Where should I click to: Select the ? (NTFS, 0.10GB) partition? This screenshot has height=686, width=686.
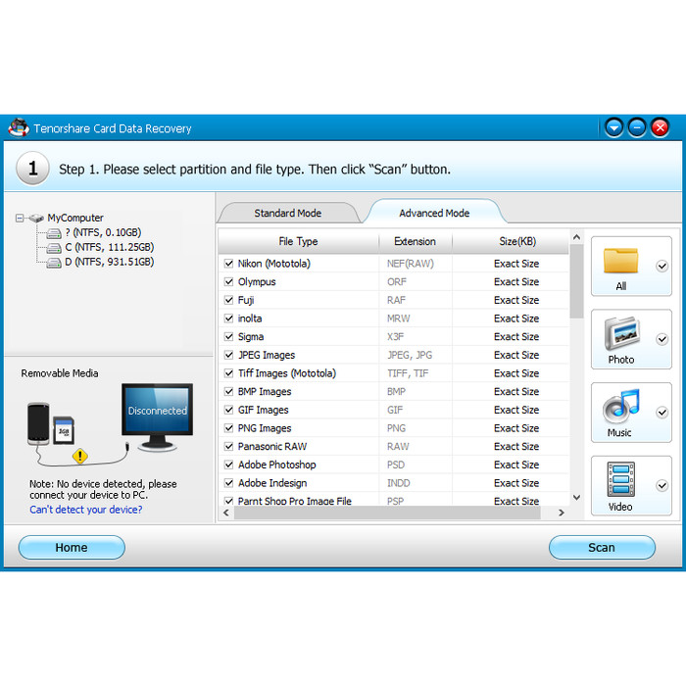(103, 233)
